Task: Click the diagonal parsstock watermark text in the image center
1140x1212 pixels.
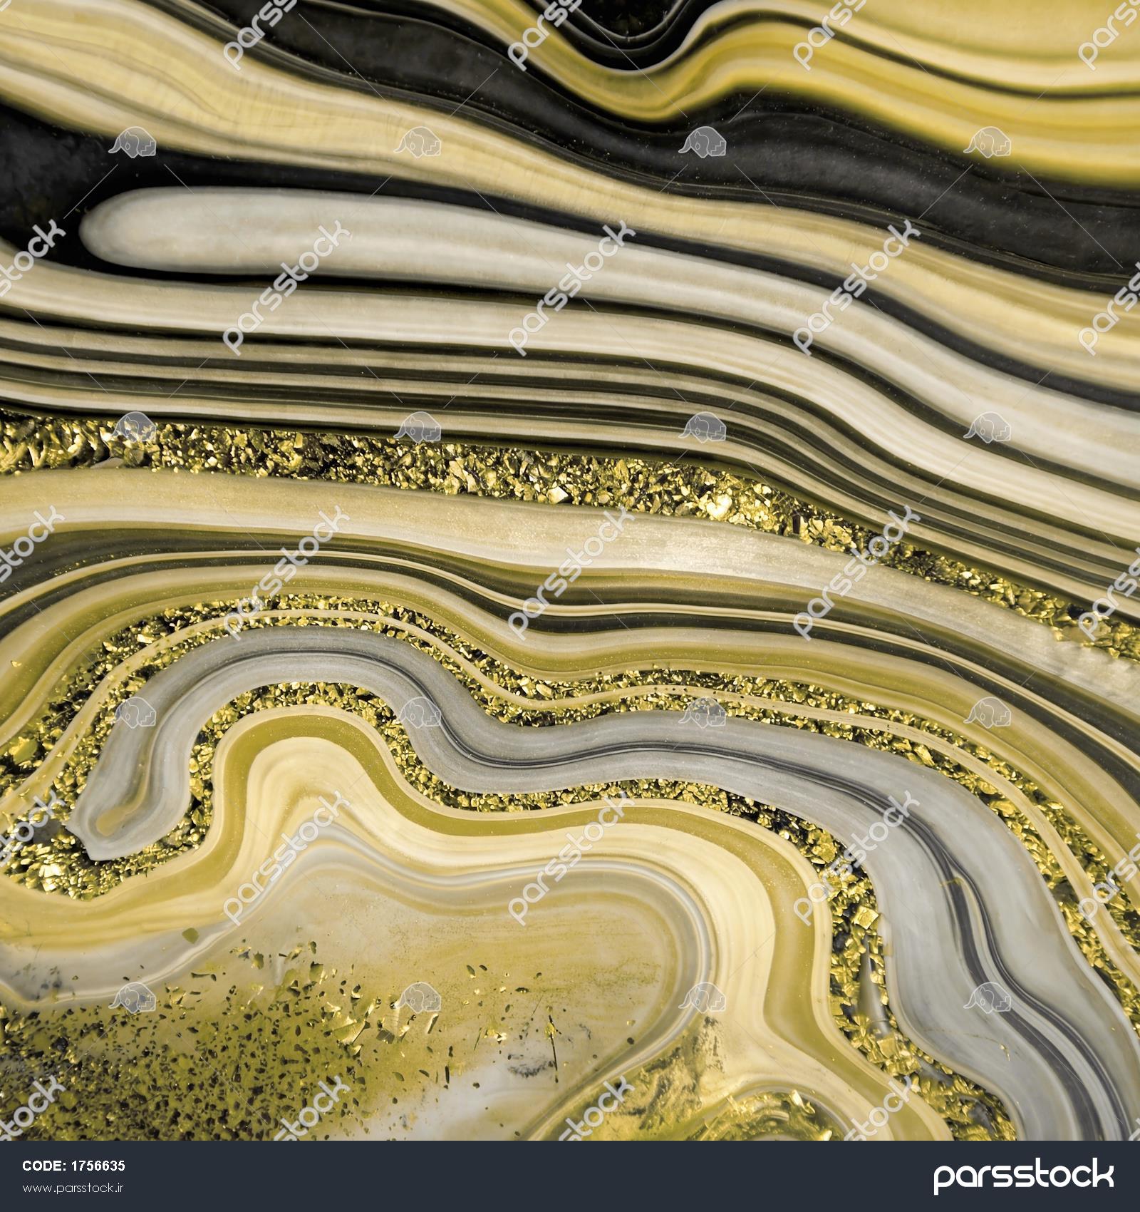Action: pos(570,570)
